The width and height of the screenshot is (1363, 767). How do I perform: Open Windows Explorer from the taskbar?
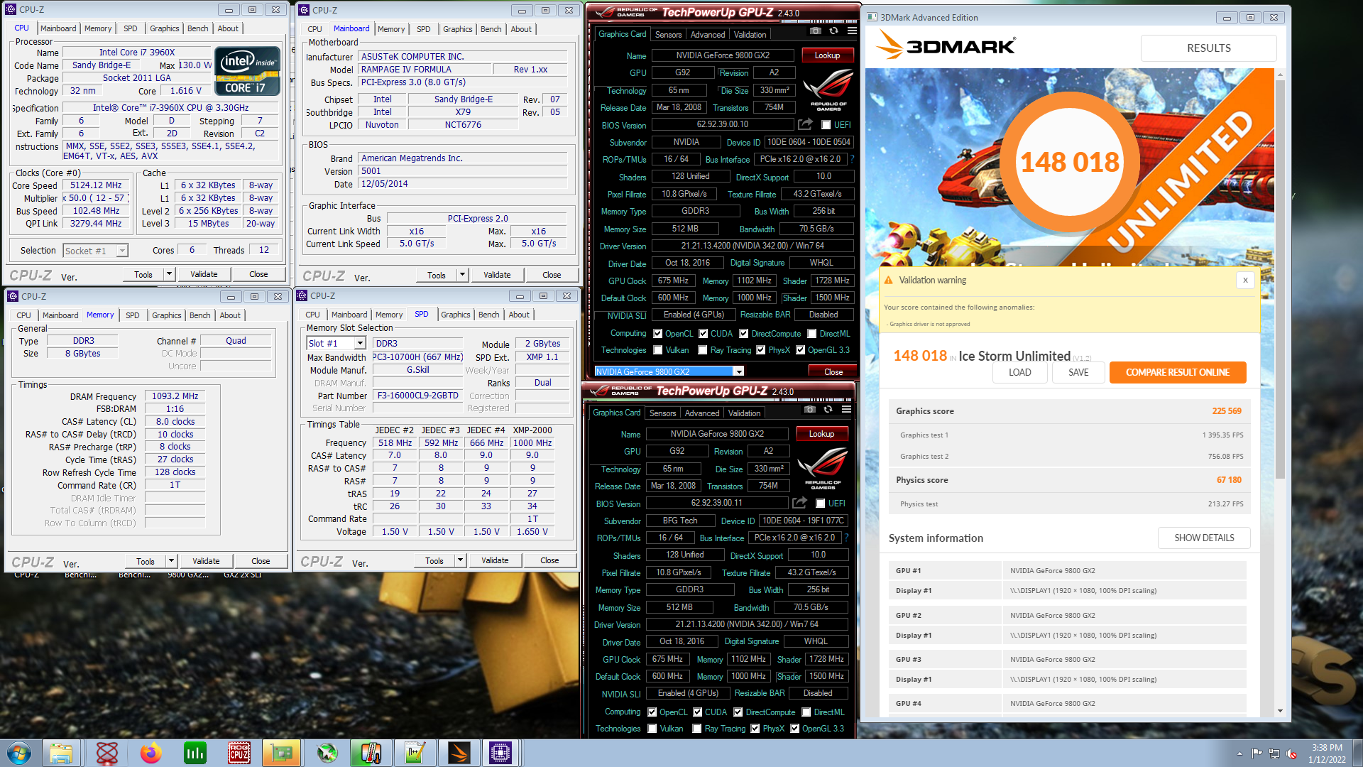(x=61, y=753)
